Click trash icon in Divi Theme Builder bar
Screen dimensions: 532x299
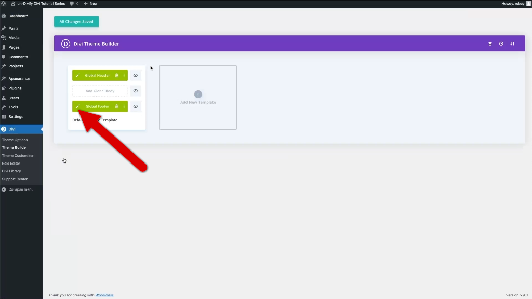point(490,44)
